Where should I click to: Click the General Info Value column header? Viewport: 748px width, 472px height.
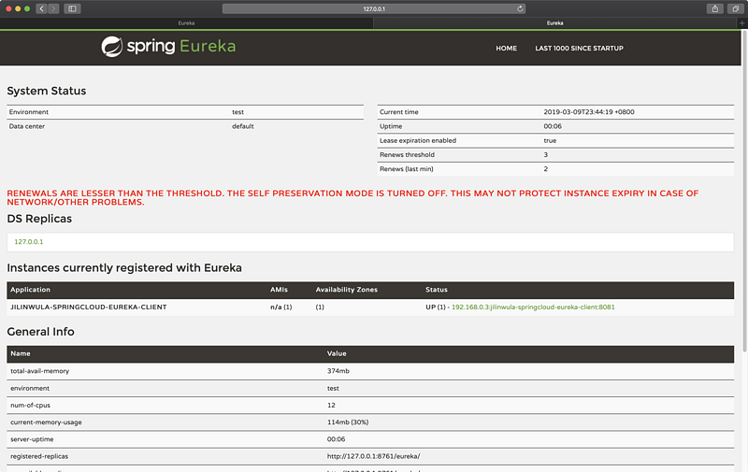[337, 353]
